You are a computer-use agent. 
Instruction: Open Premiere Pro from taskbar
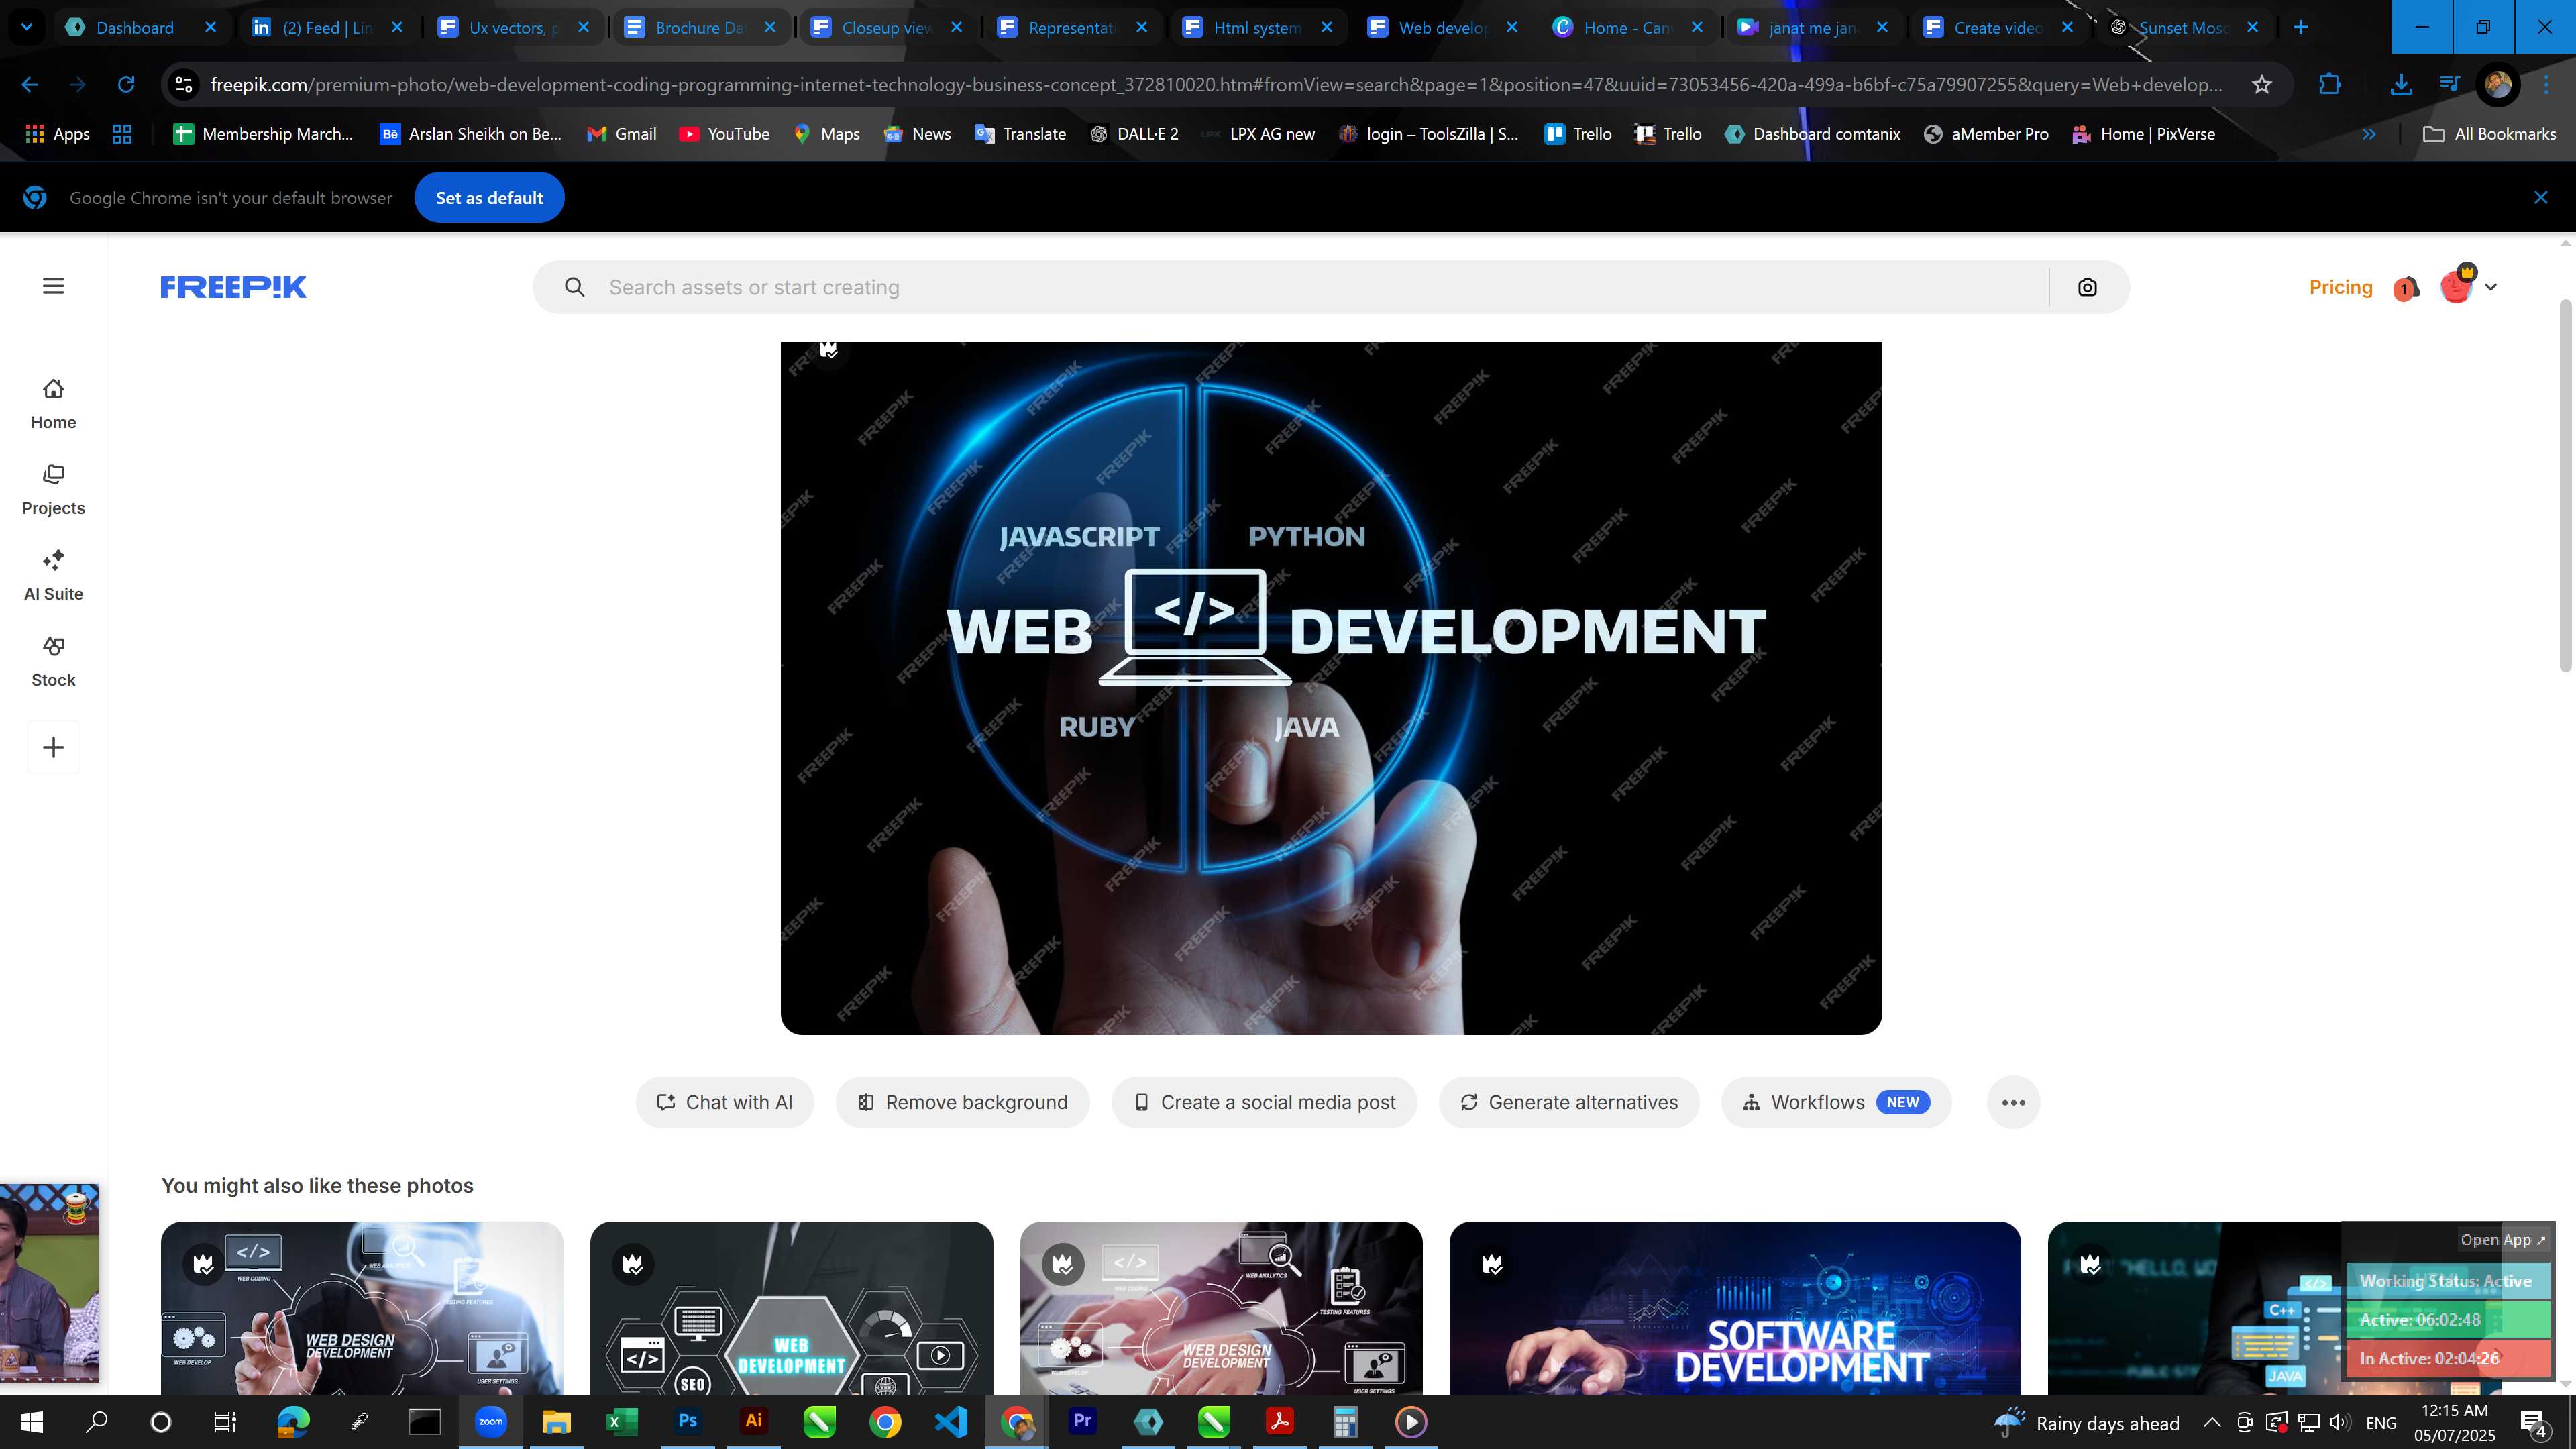point(1082,1421)
